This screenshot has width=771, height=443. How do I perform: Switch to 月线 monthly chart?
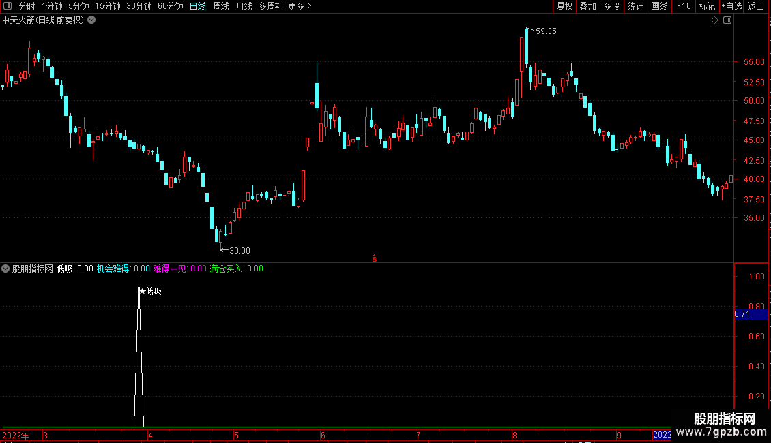click(x=244, y=6)
